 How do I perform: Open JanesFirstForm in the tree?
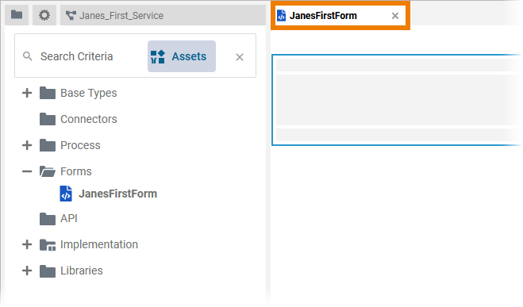click(x=117, y=194)
